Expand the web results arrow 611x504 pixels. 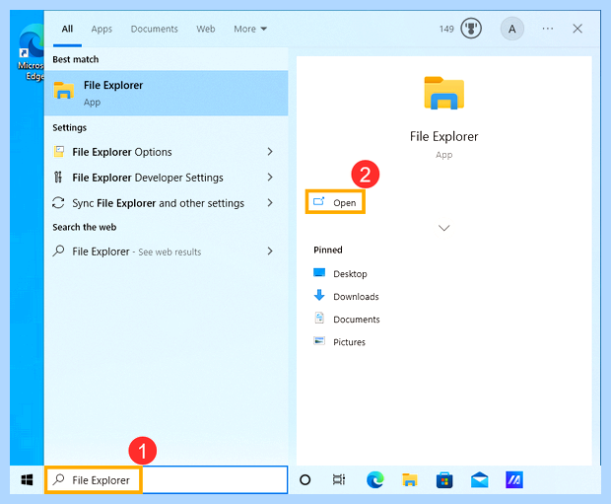coord(270,252)
